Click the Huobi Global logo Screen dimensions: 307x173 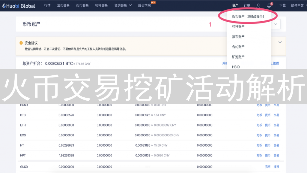click(19, 6)
